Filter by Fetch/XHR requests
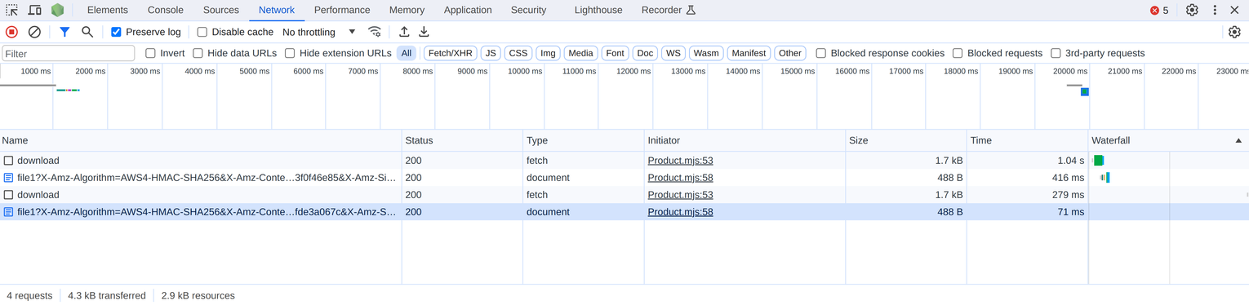The image size is (1249, 305). pyautogui.click(x=451, y=53)
